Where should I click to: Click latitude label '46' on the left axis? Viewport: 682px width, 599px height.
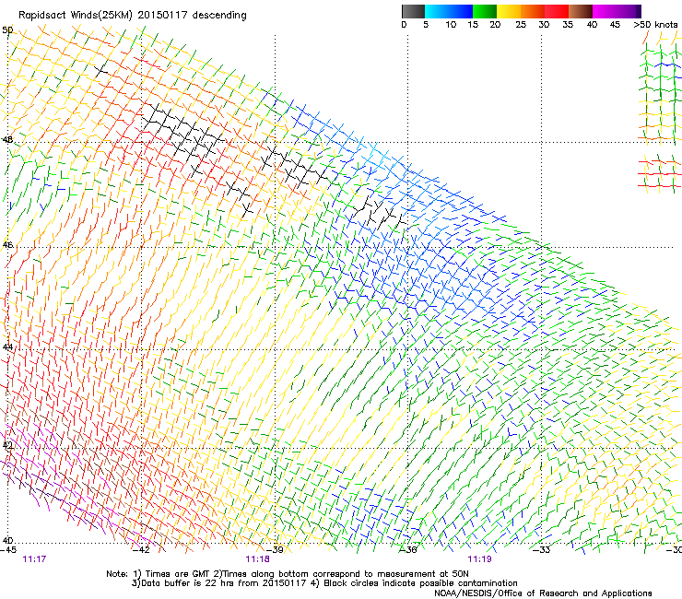click(7, 245)
